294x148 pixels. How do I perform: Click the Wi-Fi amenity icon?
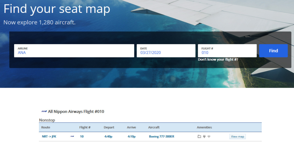[209, 137]
